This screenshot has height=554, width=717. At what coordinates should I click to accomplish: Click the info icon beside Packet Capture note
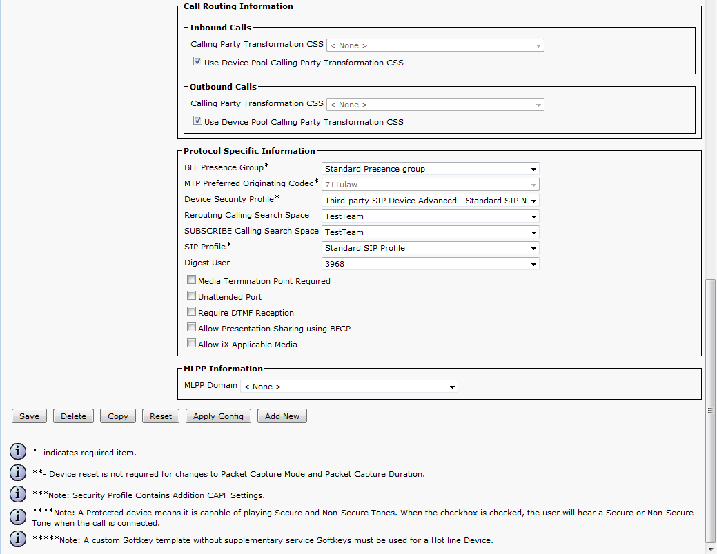click(18, 473)
